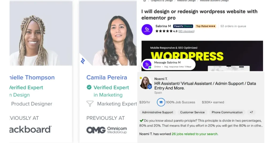Open the Website Design breadcrumb

pos(186,1)
